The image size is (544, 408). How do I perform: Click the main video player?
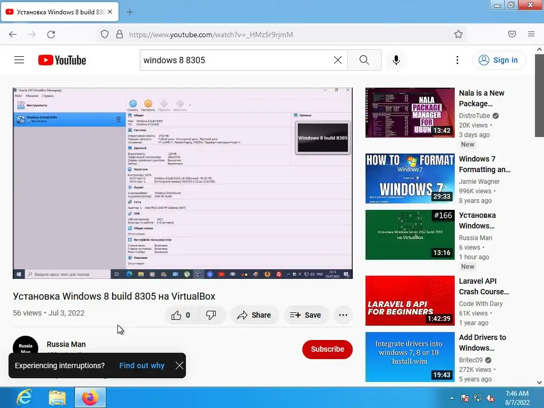[x=183, y=183]
